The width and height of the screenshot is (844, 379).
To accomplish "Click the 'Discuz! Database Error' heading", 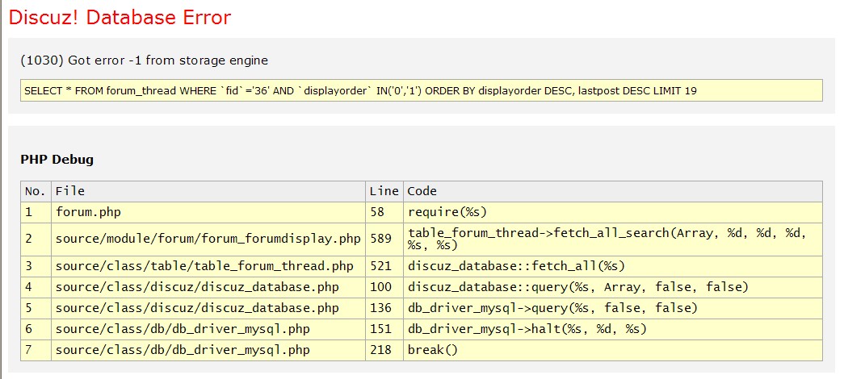I will (120, 17).
